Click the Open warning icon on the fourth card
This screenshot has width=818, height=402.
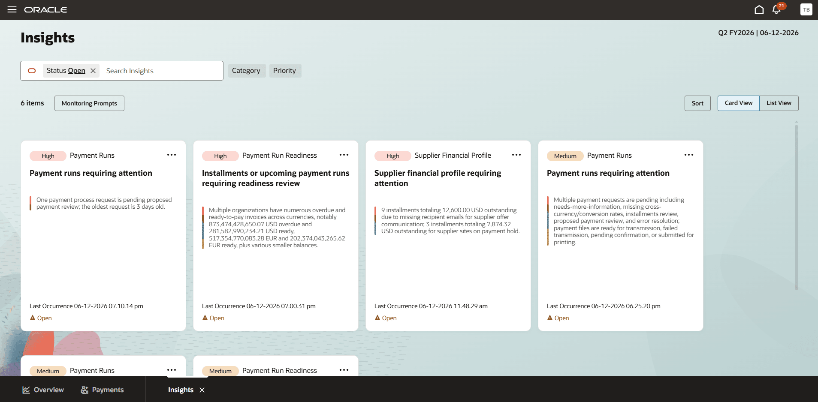pos(550,318)
